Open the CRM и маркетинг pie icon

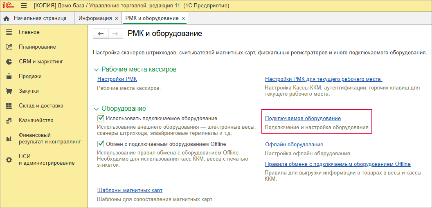(x=9, y=62)
